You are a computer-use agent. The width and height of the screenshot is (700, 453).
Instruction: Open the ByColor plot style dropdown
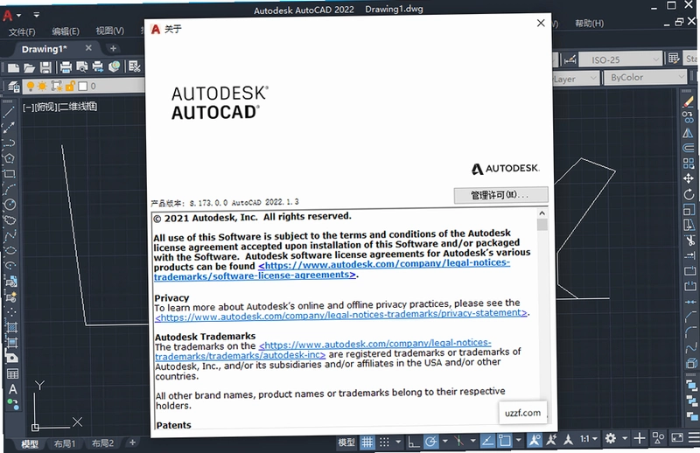[x=646, y=77]
